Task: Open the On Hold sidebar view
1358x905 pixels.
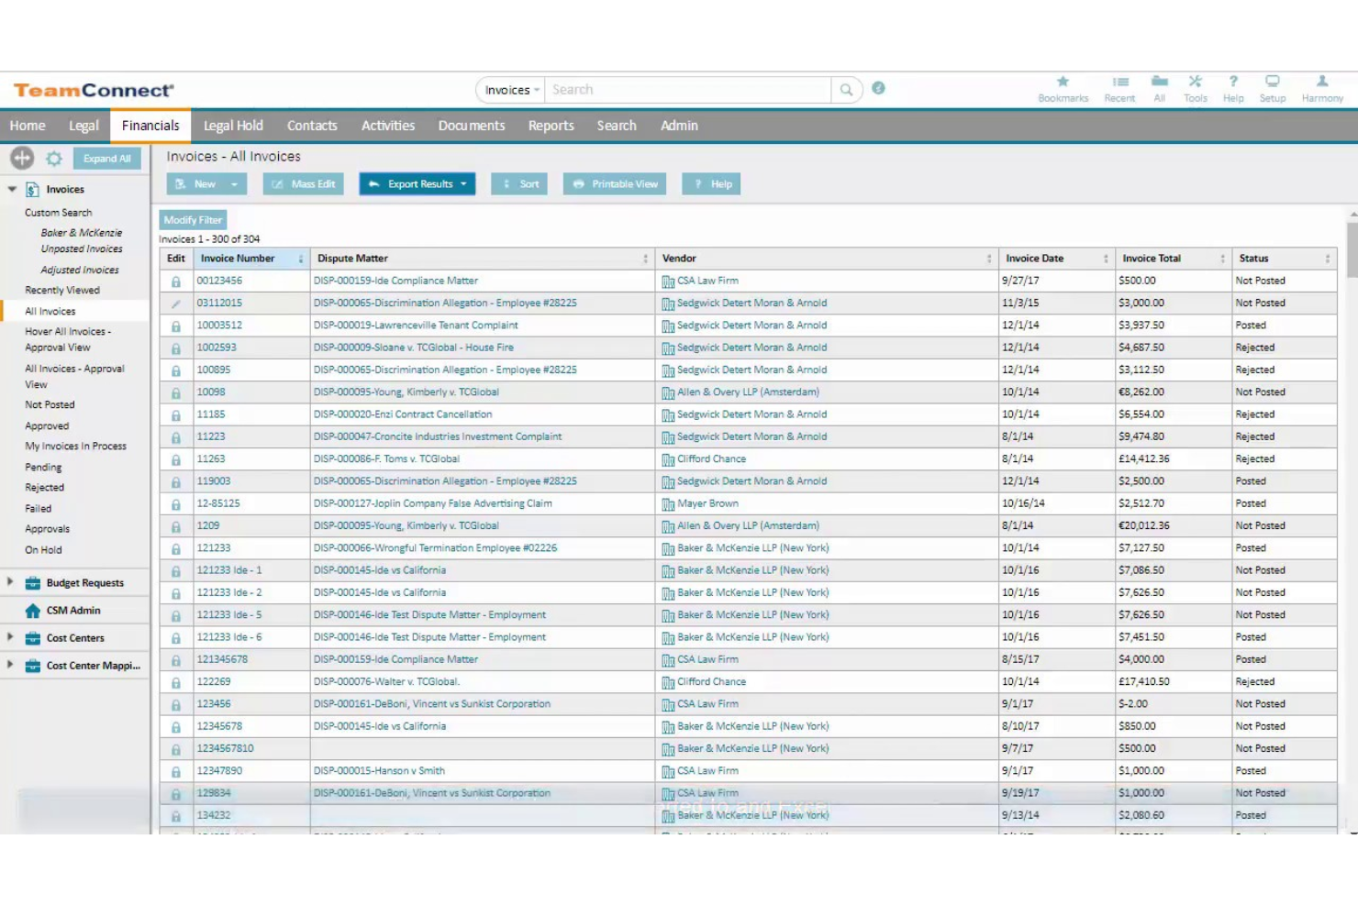Action: point(43,550)
